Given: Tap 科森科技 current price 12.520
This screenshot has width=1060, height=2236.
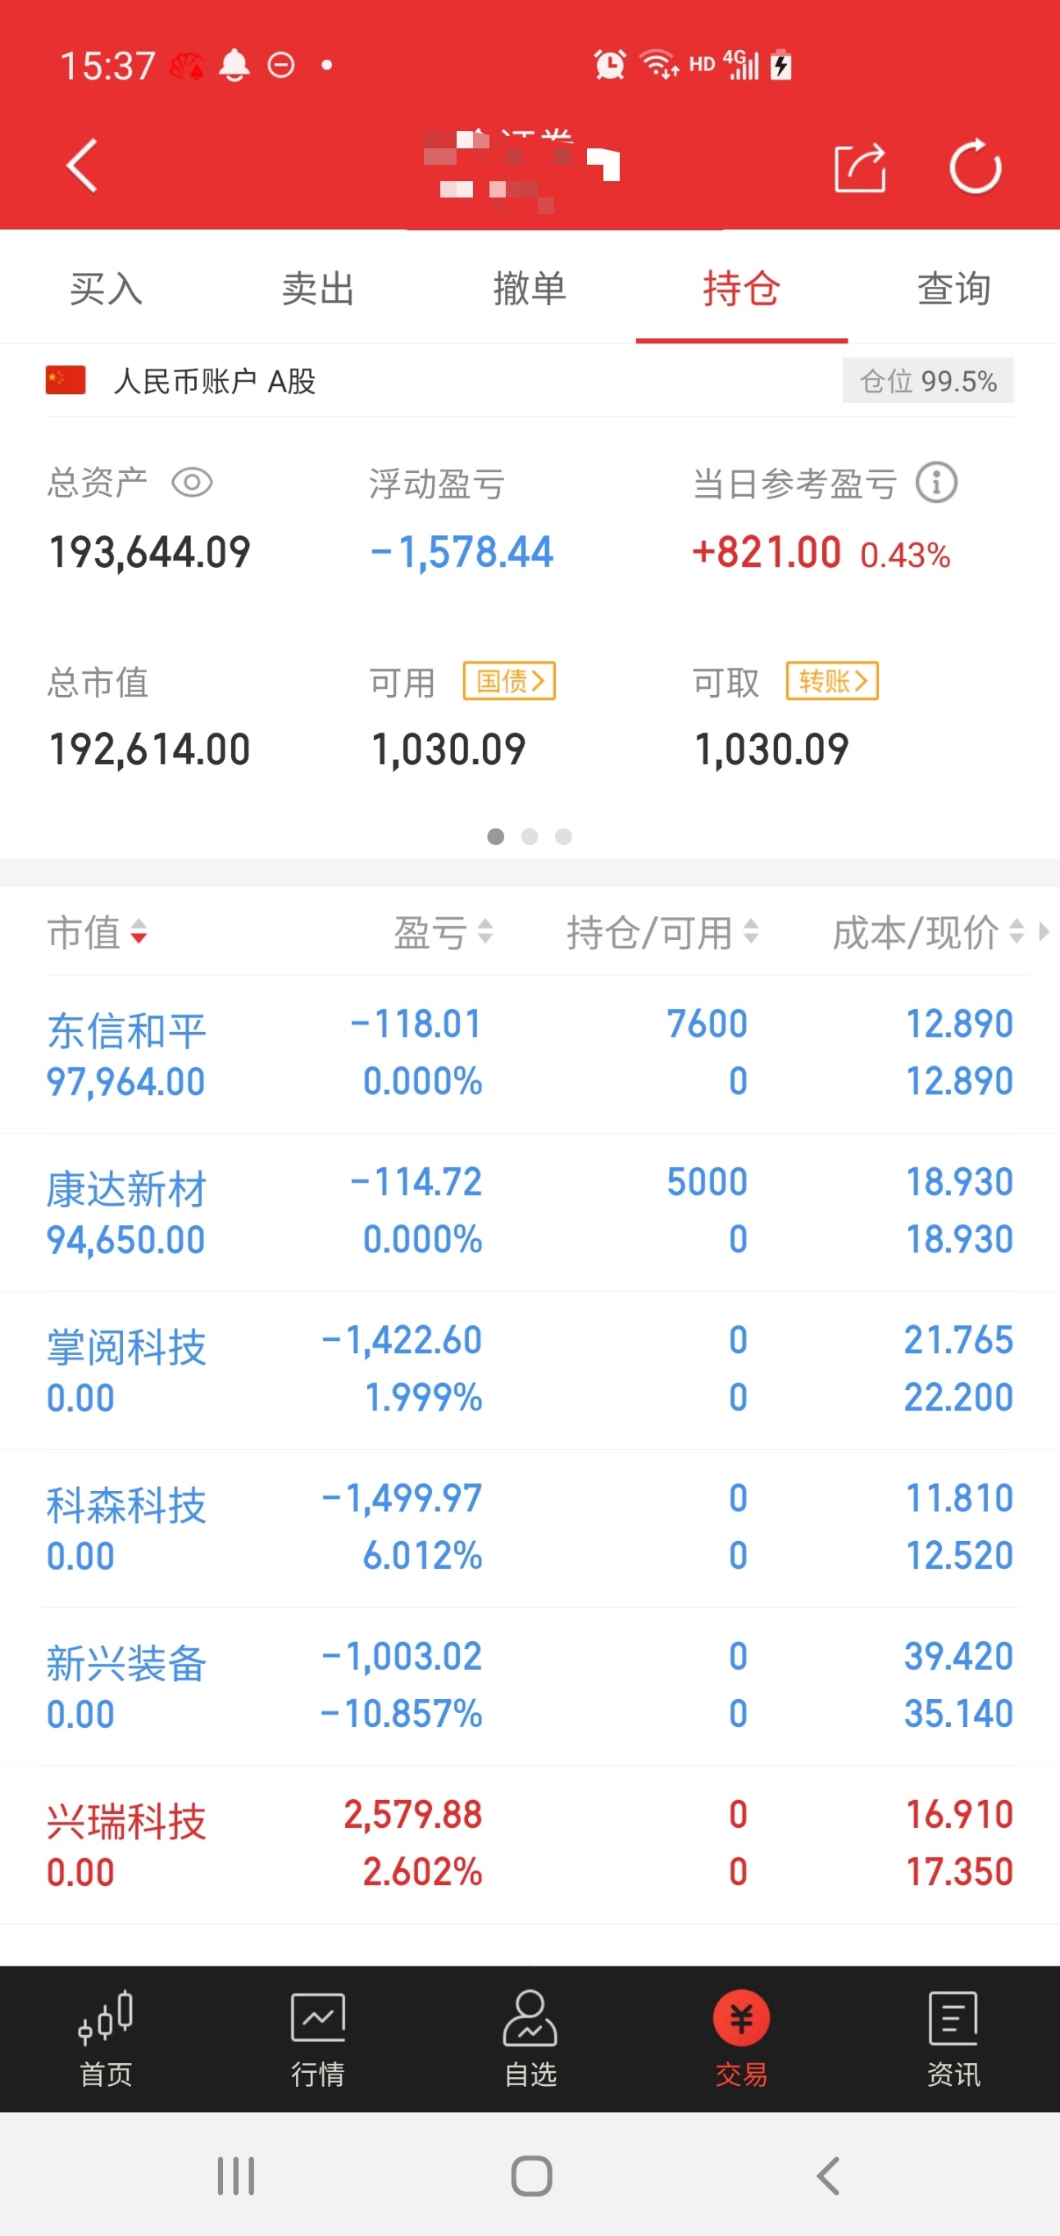Looking at the screenshot, I should 959,1556.
